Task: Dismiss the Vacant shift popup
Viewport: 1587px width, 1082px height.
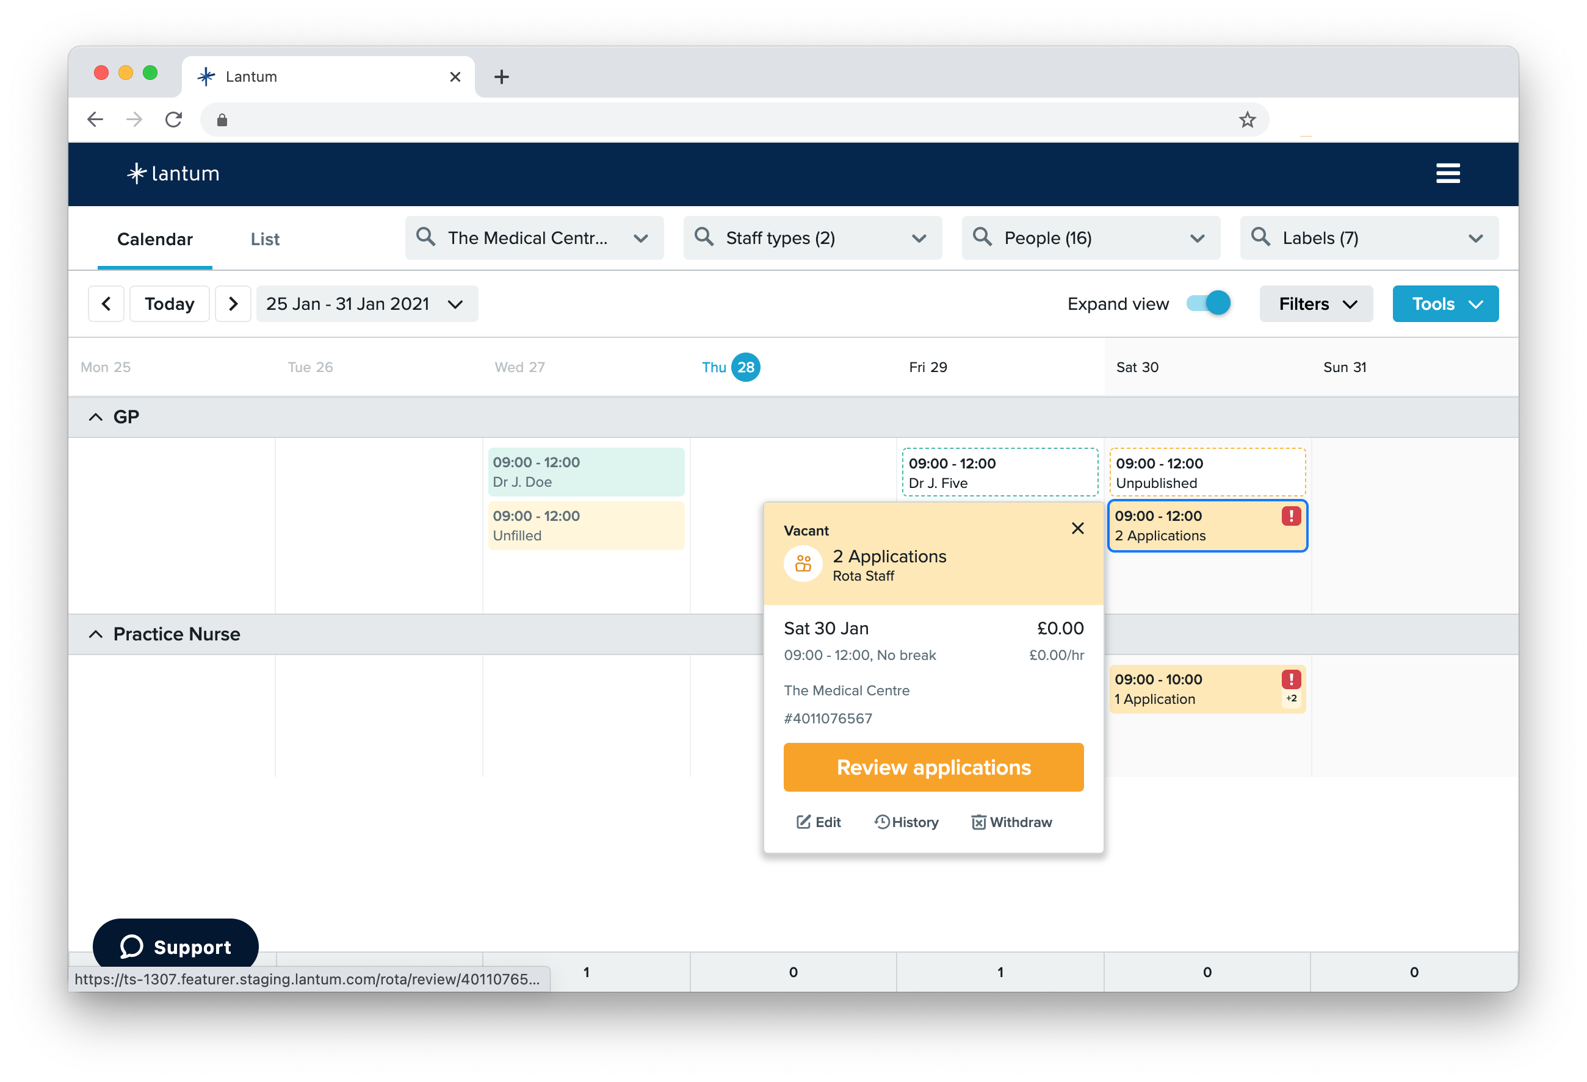Action: 1077,528
